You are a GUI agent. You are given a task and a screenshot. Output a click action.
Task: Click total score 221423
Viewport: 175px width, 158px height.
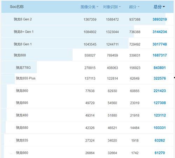pos(160,91)
